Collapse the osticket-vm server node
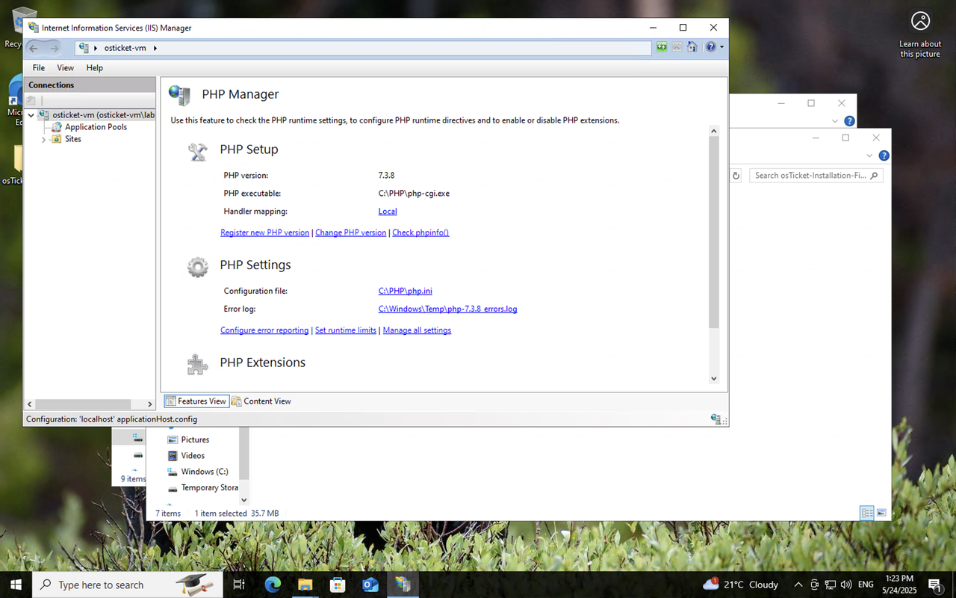 (x=31, y=115)
